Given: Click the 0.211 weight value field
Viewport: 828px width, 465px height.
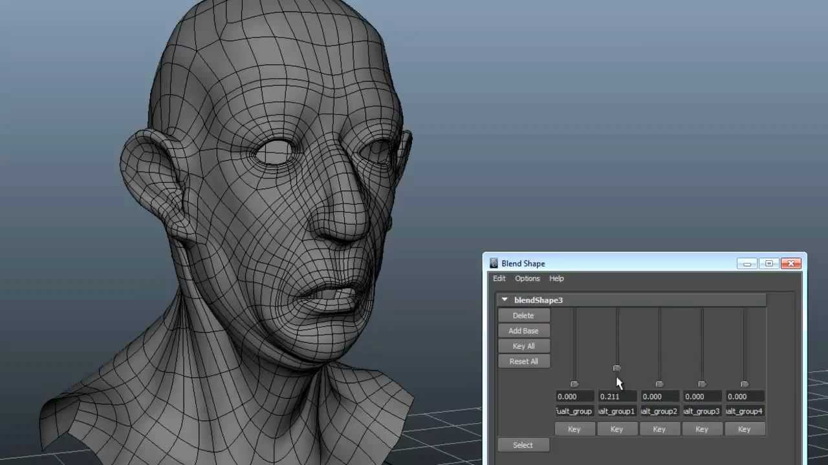Looking at the screenshot, I should (x=616, y=397).
